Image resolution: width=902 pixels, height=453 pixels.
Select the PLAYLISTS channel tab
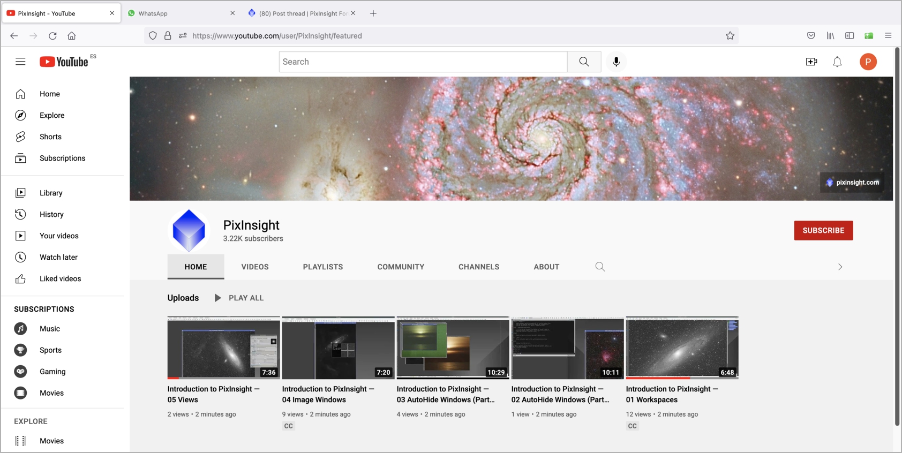[323, 267]
